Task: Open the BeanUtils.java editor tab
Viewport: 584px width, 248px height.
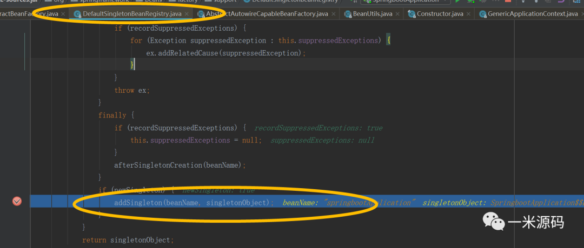Action: point(374,13)
